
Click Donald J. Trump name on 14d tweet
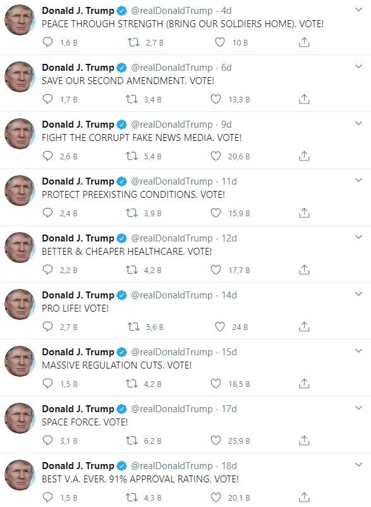78,295
